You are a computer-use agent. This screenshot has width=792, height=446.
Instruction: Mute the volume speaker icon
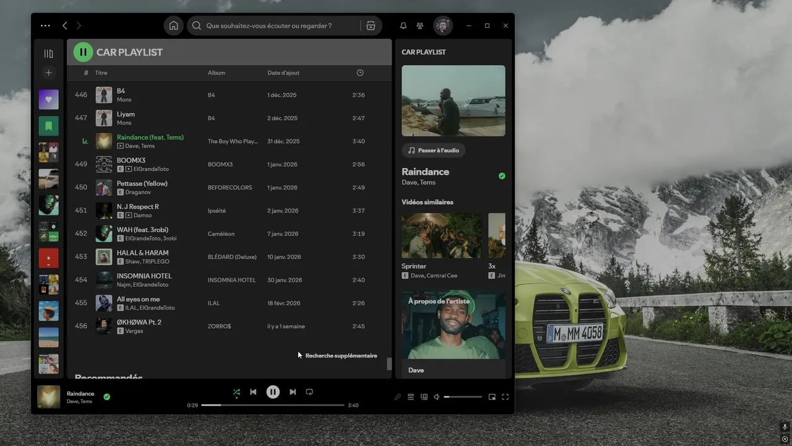(437, 397)
